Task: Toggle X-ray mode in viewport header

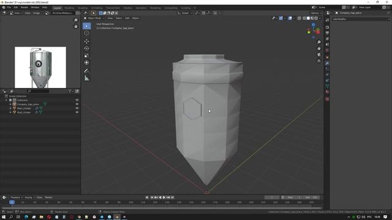Action: (300, 18)
